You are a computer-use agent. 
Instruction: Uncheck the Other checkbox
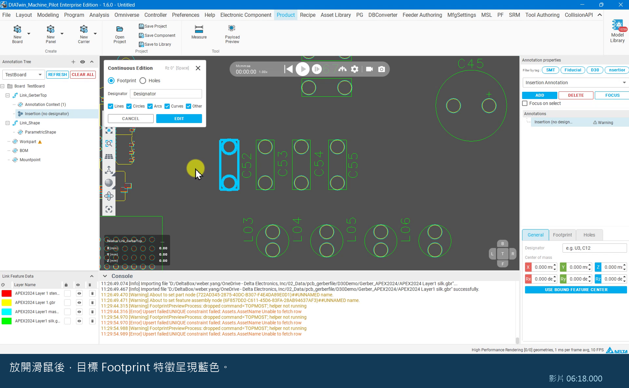tap(188, 106)
